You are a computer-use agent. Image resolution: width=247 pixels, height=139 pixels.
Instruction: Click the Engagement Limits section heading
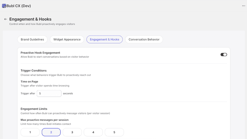pos(34,109)
